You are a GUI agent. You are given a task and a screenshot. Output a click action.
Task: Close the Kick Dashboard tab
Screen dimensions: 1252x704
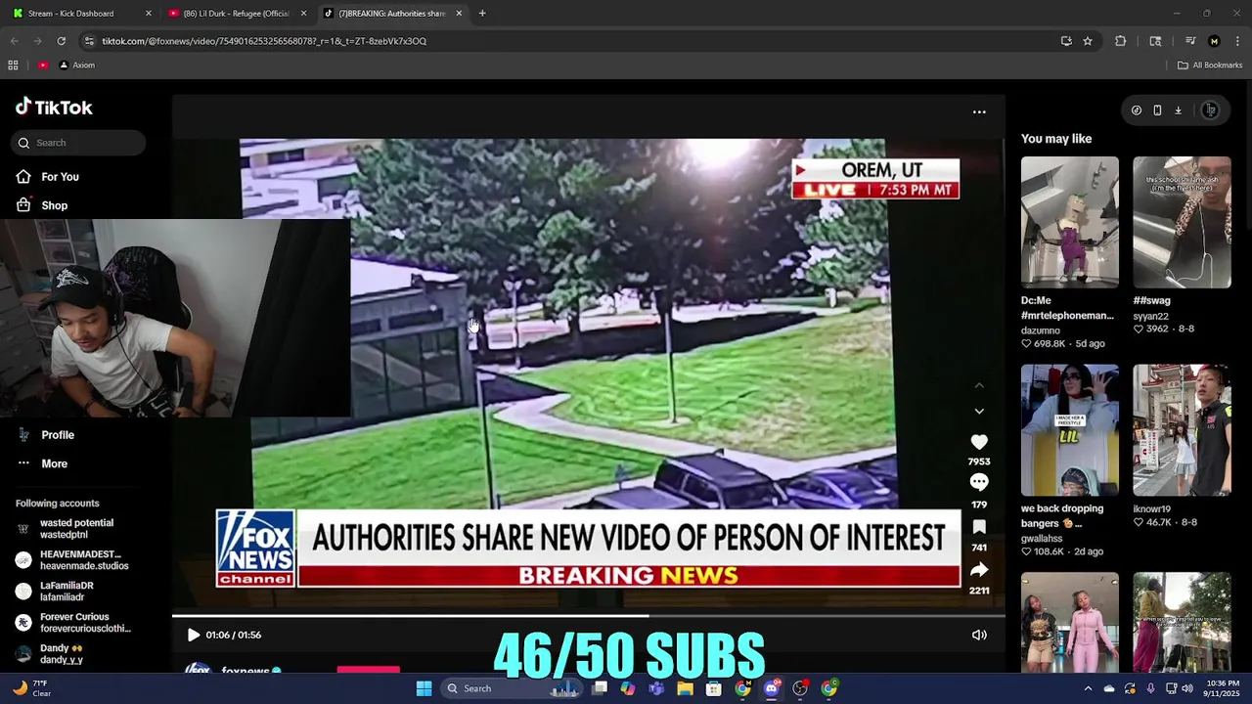click(149, 14)
